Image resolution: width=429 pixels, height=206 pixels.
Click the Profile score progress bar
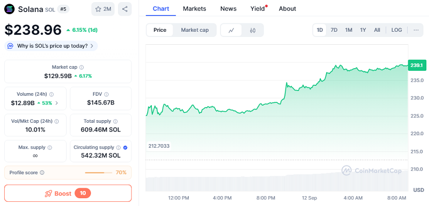point(98,173)
